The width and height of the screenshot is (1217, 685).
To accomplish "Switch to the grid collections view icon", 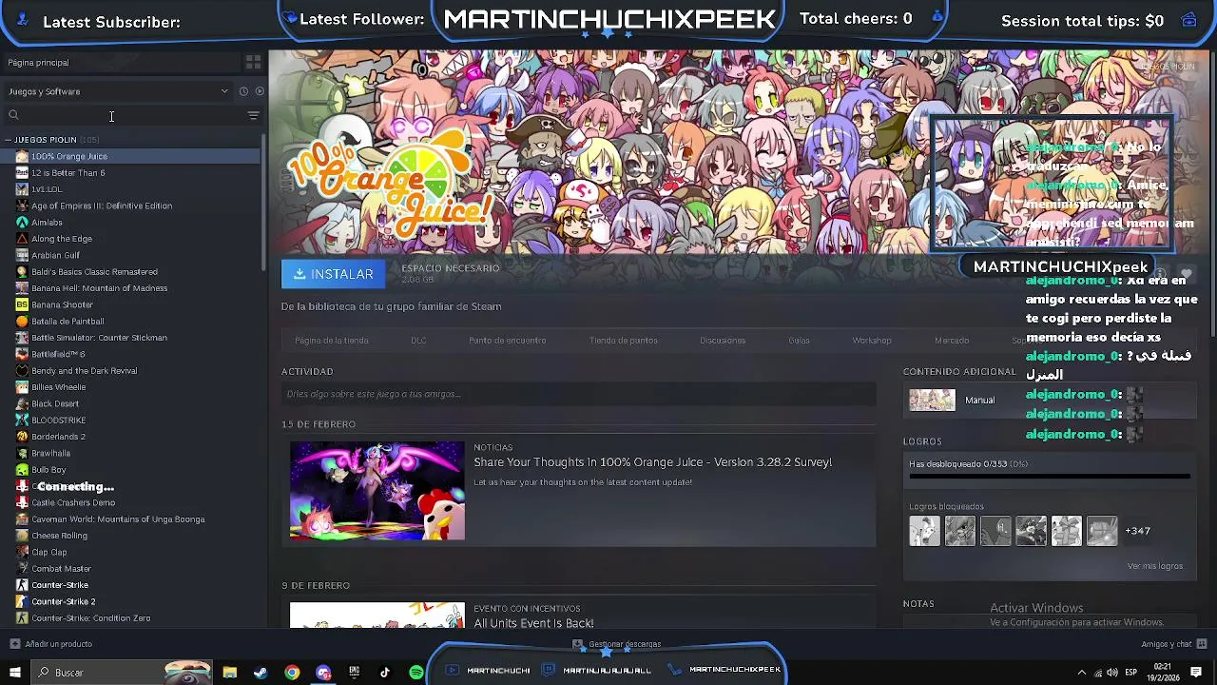I will coord(253,63).
